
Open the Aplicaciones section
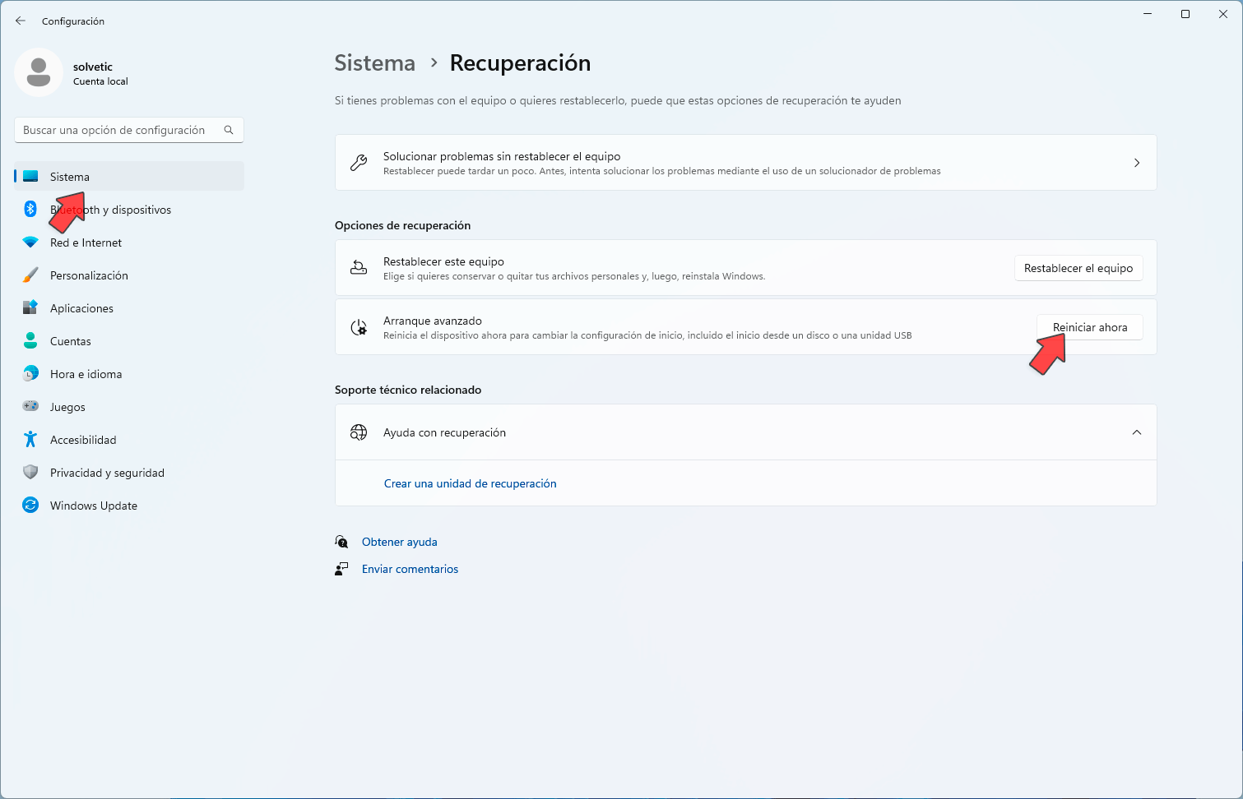click(x=81, y=307)
